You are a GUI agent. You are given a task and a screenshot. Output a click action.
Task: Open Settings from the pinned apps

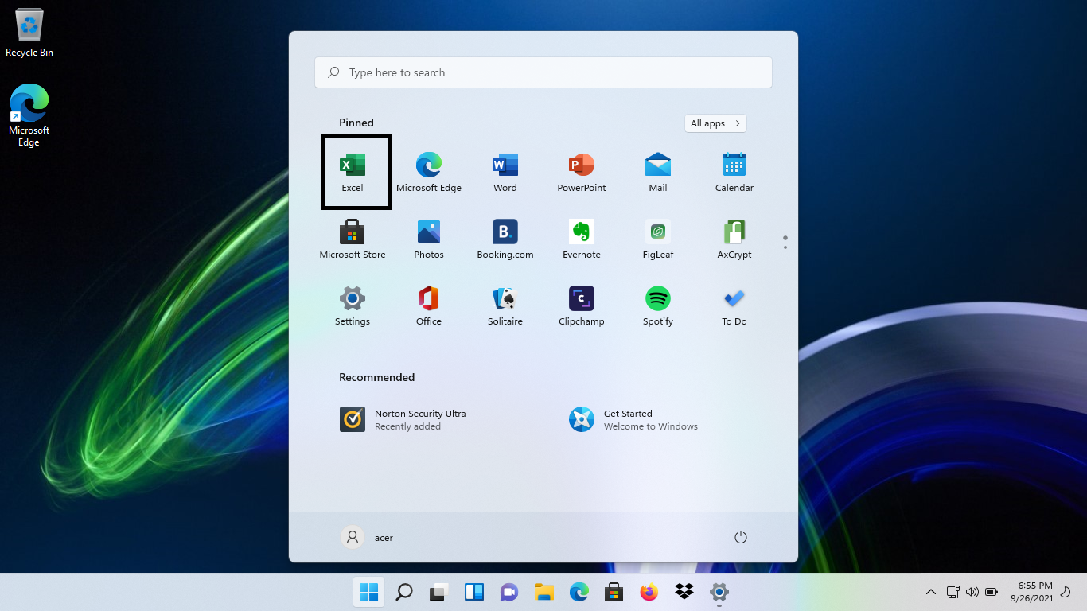[353, 306]
